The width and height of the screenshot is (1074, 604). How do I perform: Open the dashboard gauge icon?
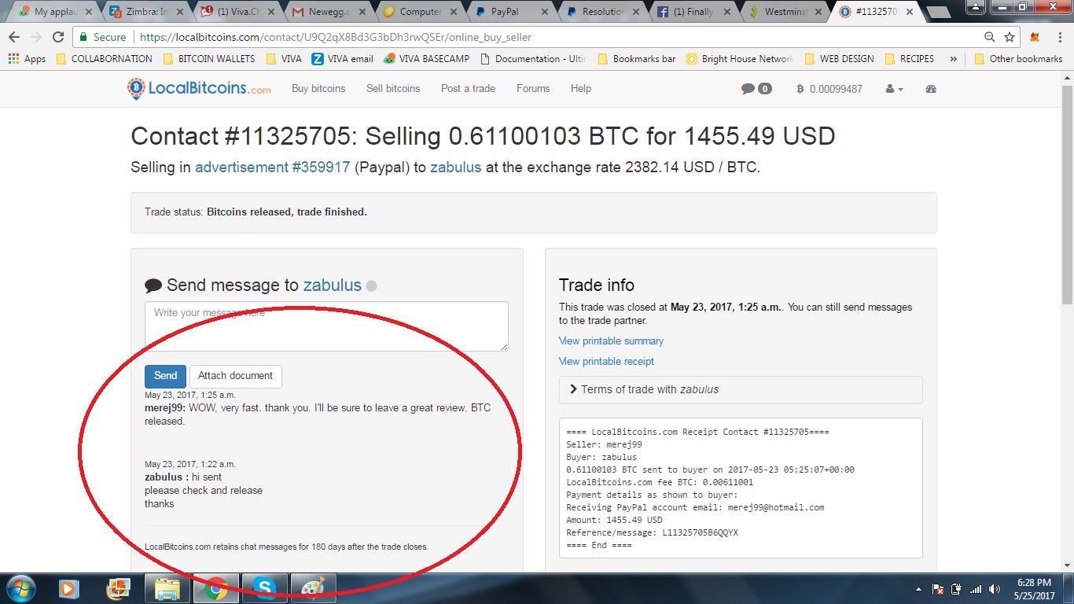931,89
